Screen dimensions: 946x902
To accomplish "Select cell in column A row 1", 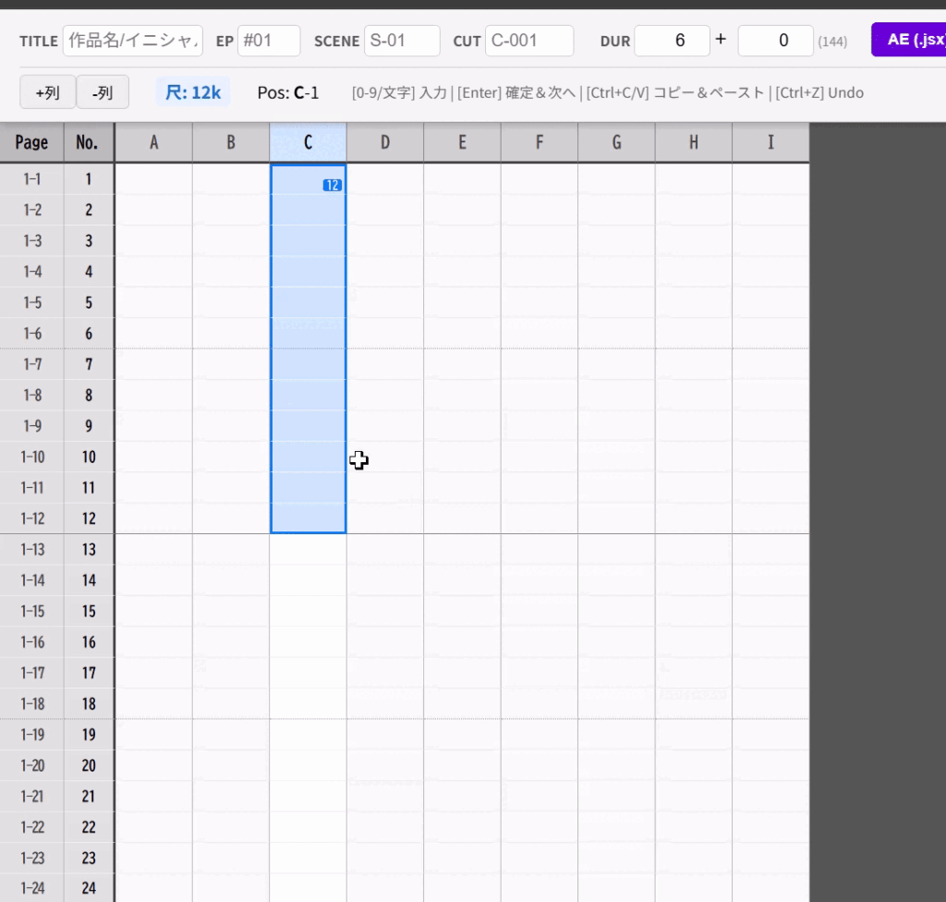I will coord(154,179).
